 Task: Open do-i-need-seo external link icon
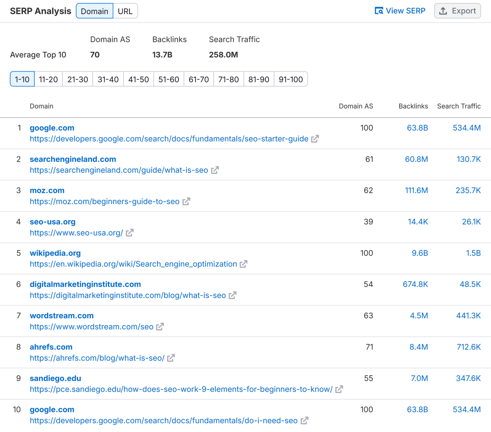[305, 420]
